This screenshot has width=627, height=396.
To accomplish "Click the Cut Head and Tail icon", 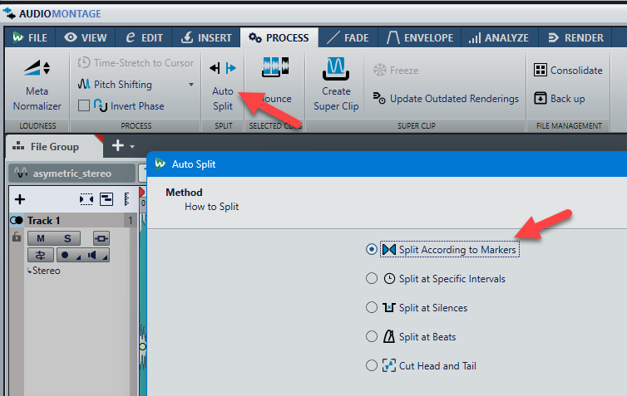I will (389, 365).
